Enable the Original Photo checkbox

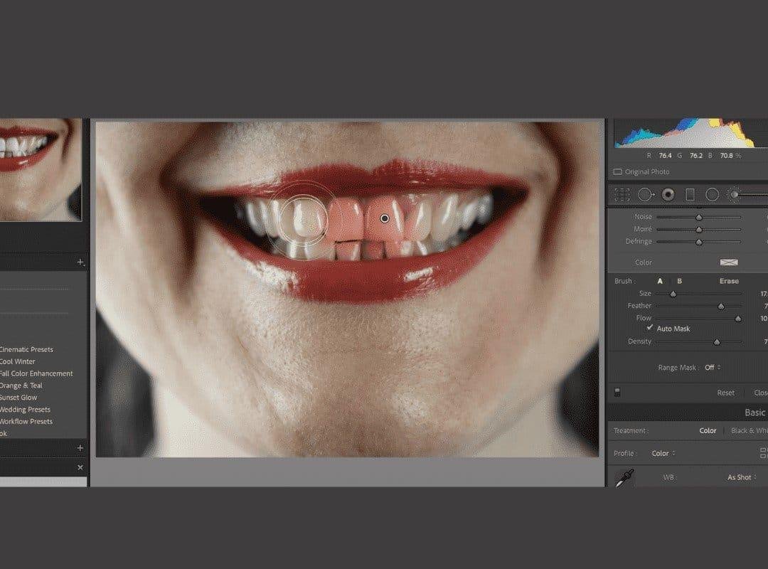(x=617, y=171)
